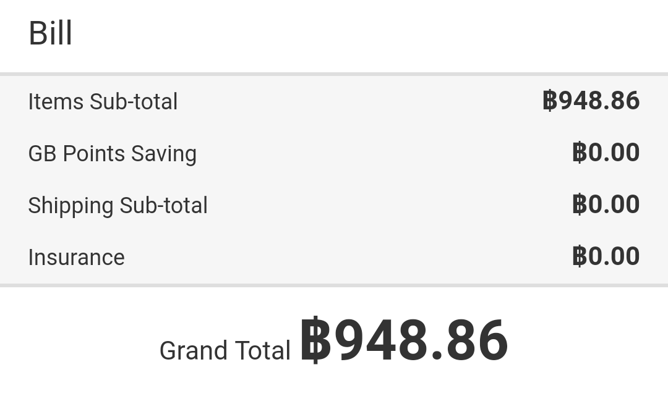Viewport: 668px width, 396px height.
Task: Click the baht symbol in Insurance row
Action: 579,256
